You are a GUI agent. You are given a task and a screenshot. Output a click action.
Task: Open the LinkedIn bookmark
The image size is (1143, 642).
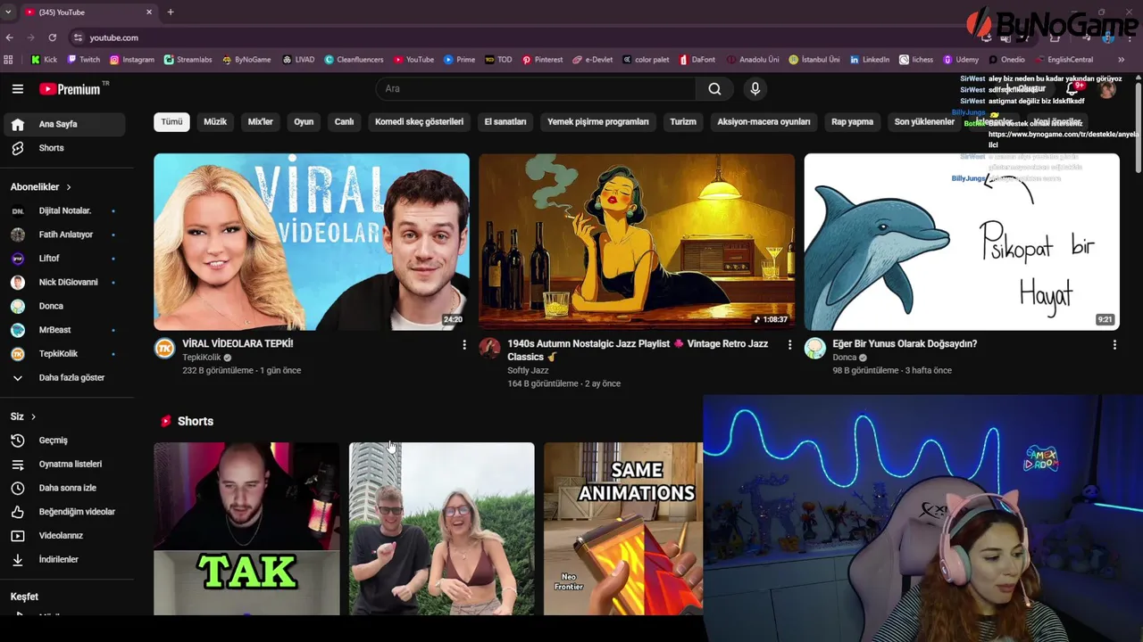coord(870,60)
